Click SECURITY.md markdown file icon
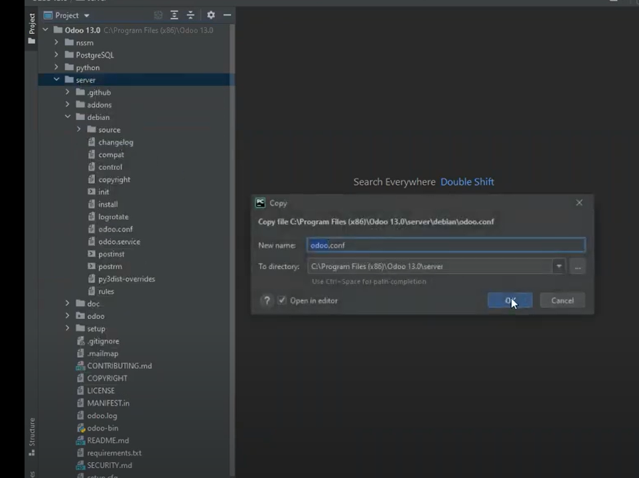The height and width of the screenshot is (478, 639). 80,465
